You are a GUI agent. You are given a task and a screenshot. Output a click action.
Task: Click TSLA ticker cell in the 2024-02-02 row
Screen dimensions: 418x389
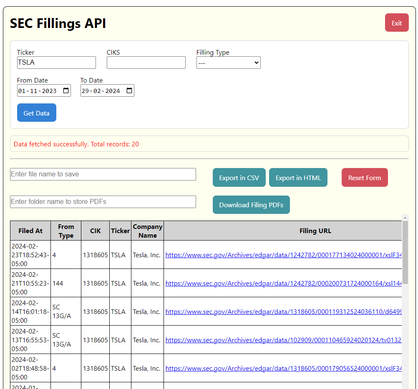120,368
